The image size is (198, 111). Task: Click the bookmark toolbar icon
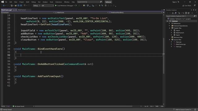point(105,6)
